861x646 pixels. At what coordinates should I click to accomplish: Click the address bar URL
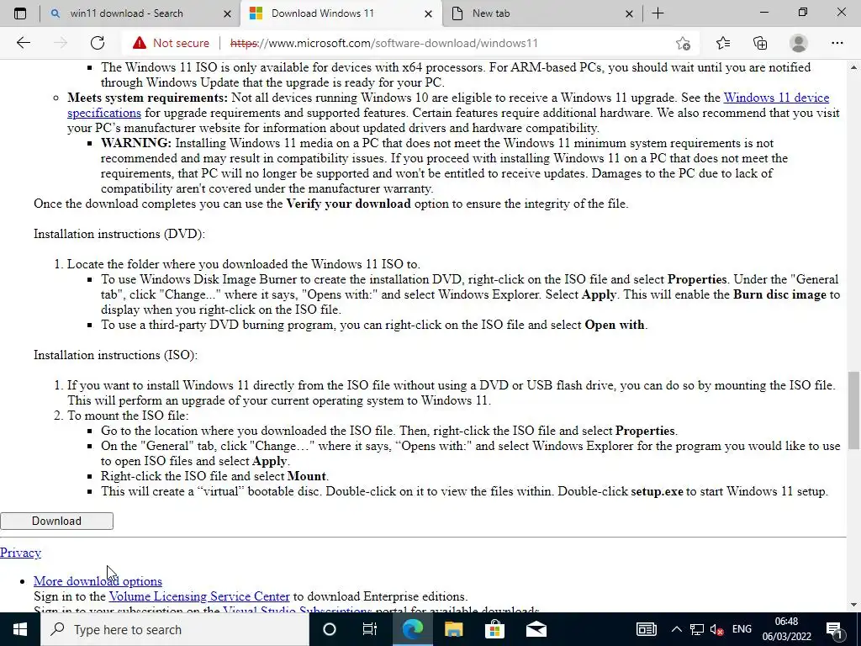coord(383,43)
